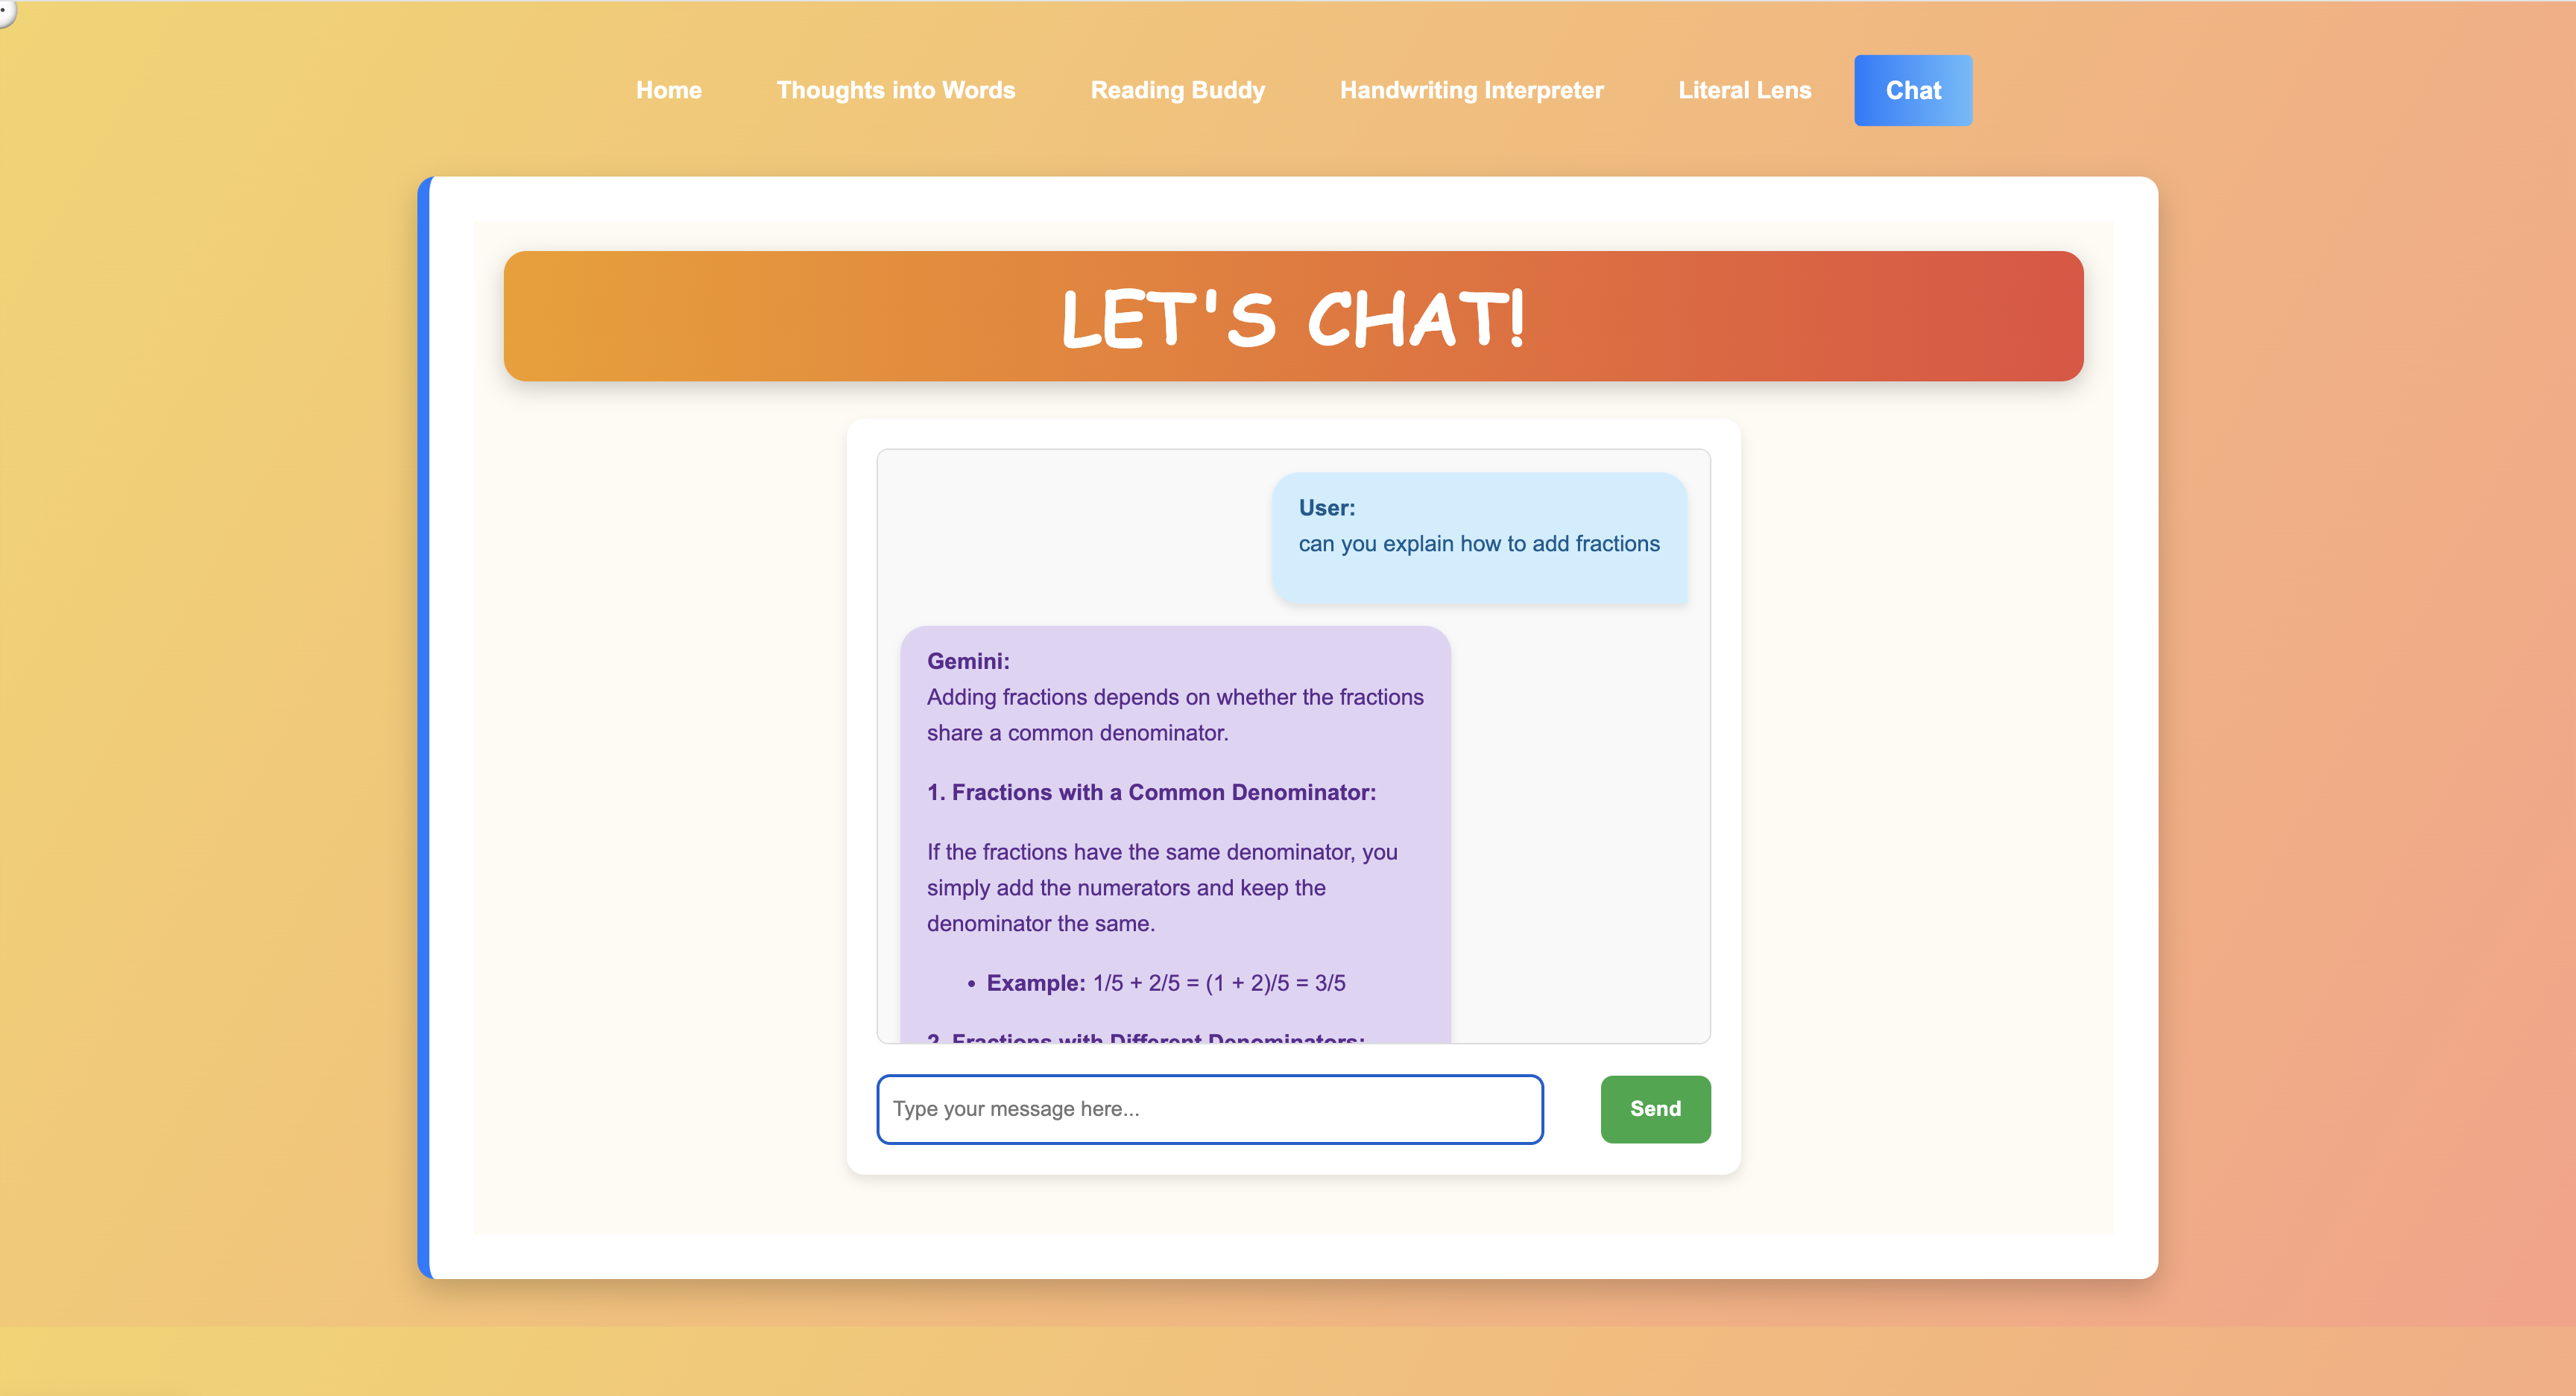Go to Thoughts into Words
Viewport: 2576px width, 1396px height.
coord(895,90)
